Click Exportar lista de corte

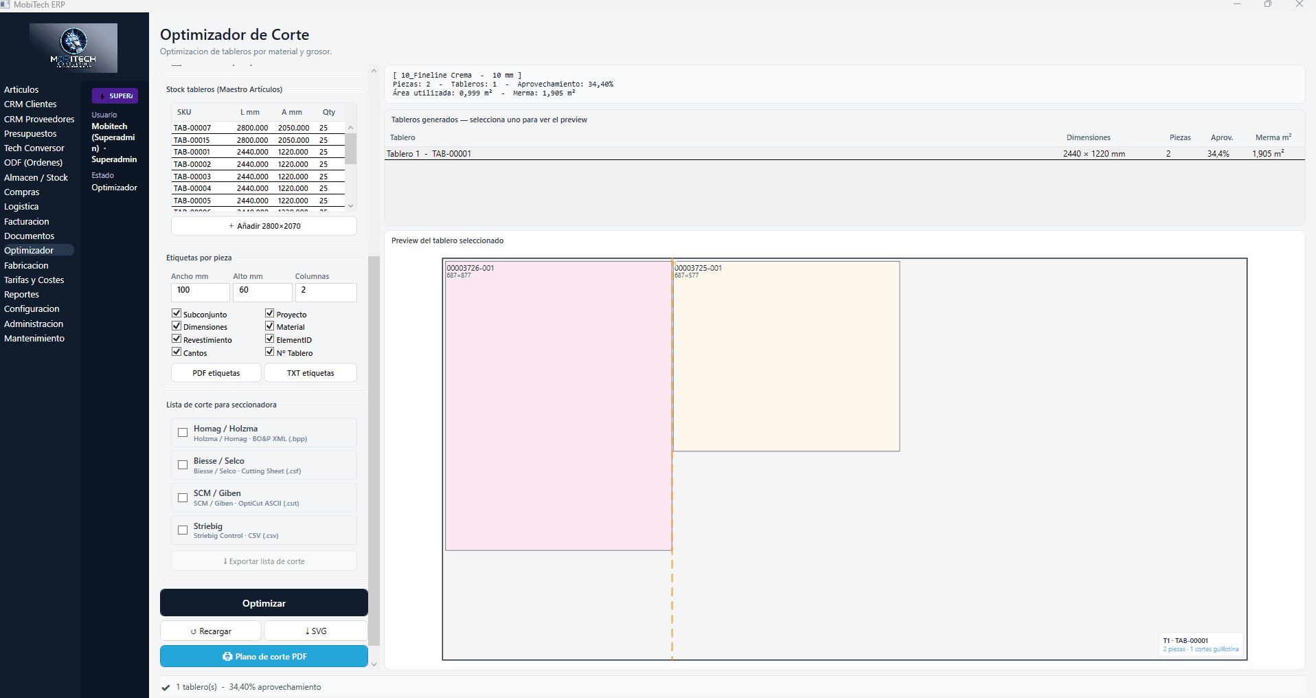(264, 561)
